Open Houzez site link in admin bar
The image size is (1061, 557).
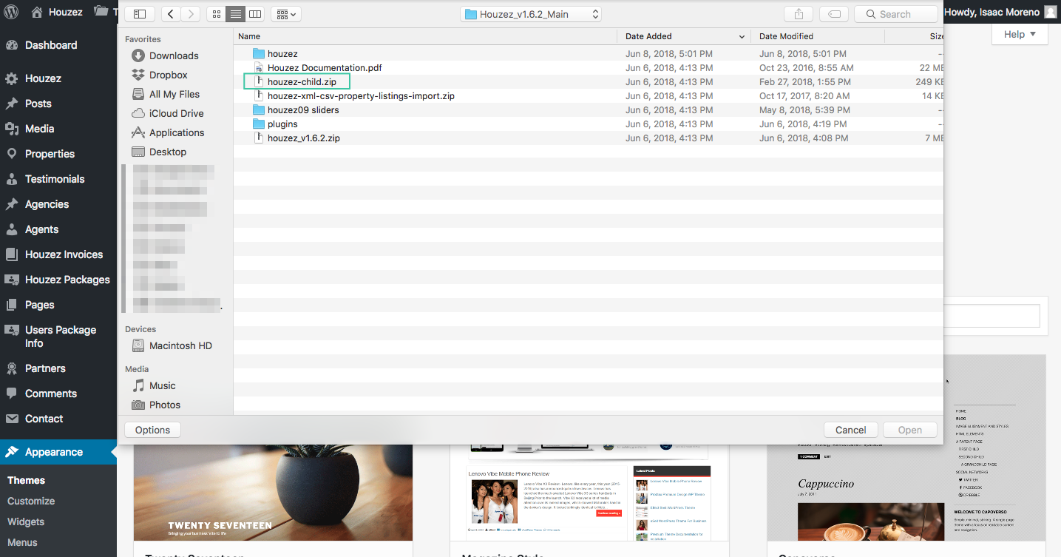coord(57,12)
